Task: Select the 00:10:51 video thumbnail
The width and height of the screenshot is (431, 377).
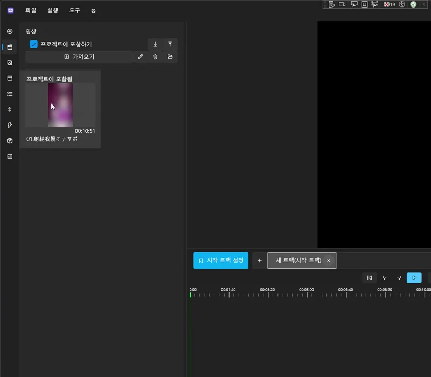Action: [x=60, y=105]
